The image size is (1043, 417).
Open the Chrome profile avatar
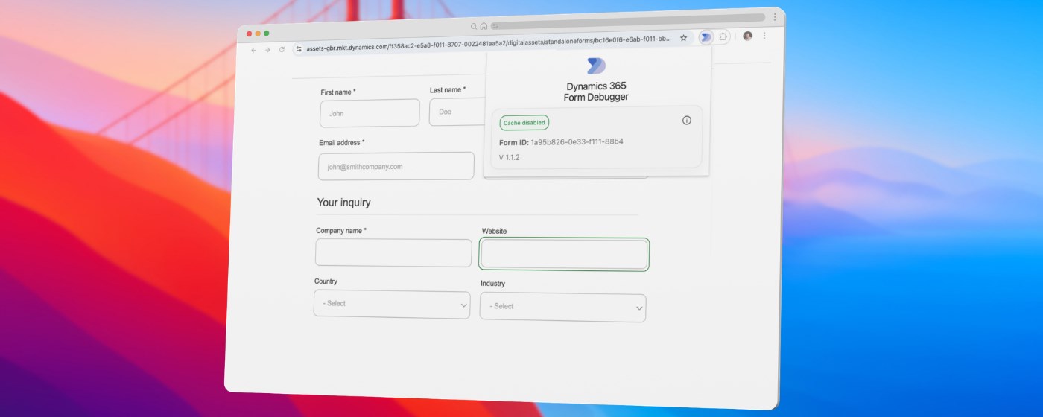747,36
